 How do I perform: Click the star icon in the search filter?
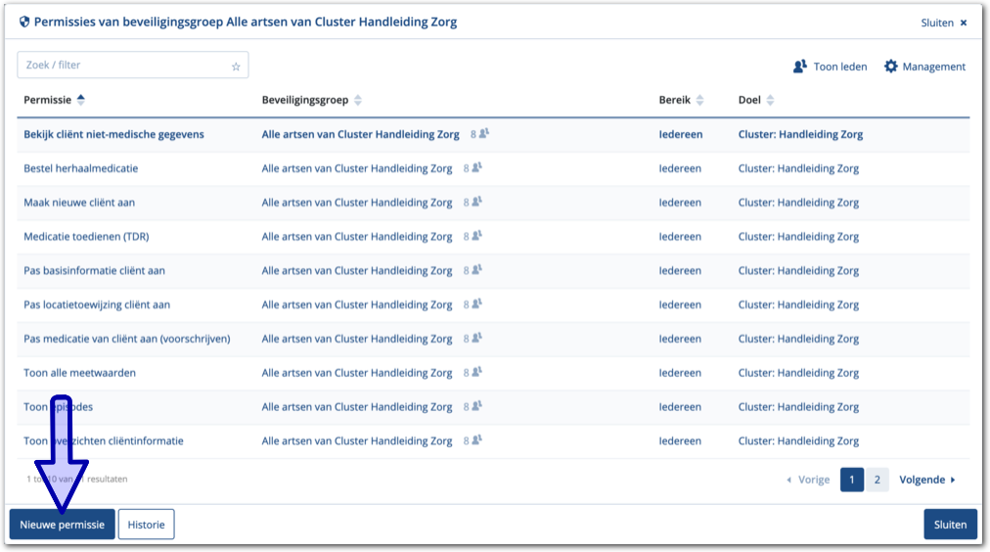click(236, 67)
